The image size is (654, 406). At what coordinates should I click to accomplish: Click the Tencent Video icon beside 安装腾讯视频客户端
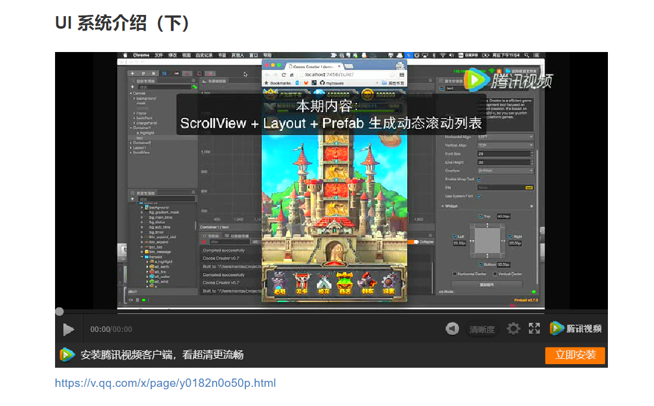[67, 355]
